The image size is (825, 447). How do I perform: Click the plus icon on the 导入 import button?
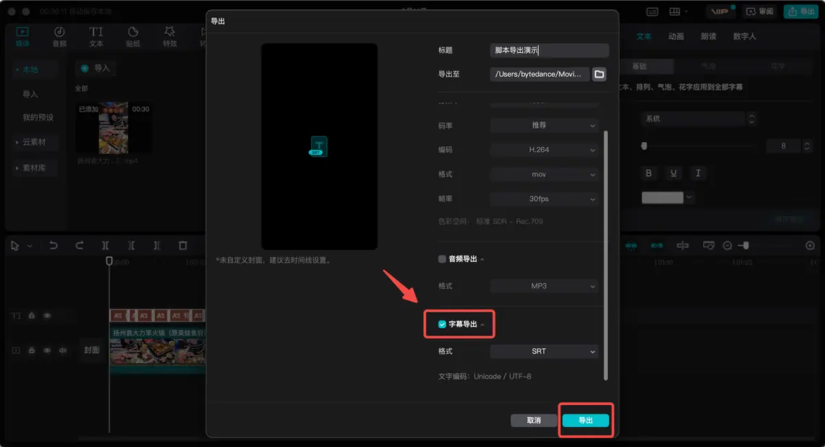[x=85, y=68]
